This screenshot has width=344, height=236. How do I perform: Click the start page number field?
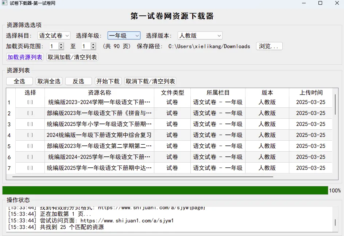click(54, 46)
